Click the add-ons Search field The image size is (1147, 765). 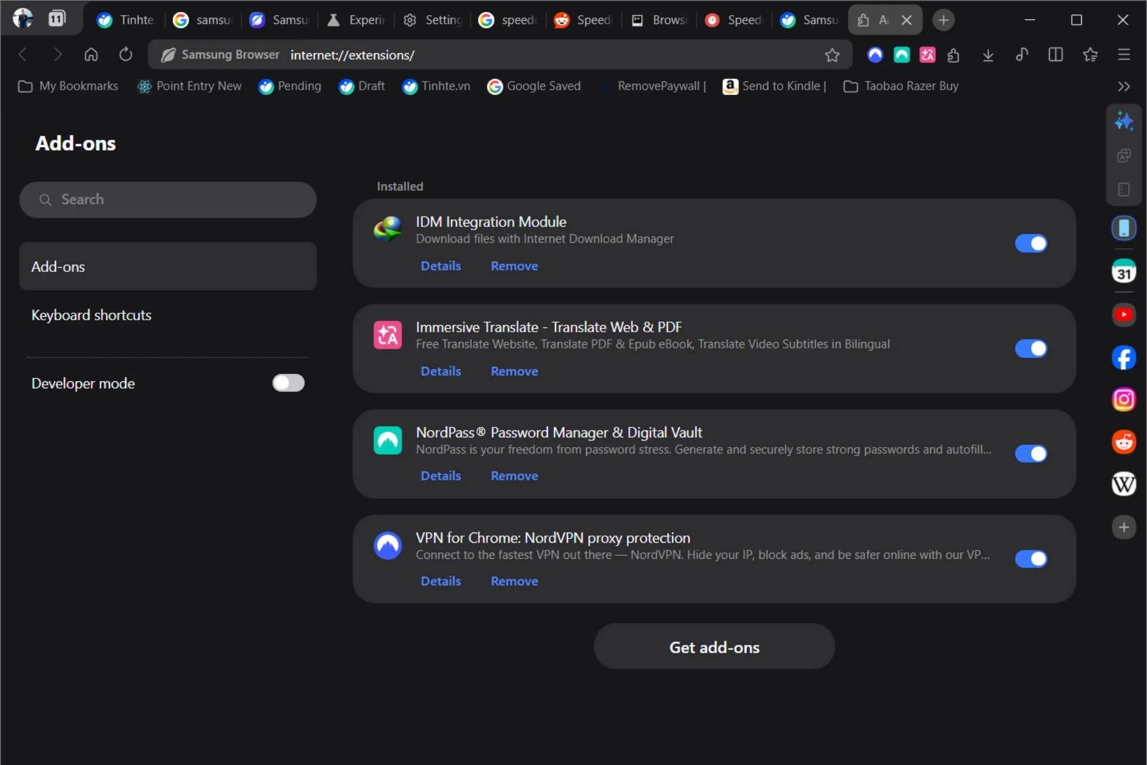pyautogui.click(x=168, y=200)
